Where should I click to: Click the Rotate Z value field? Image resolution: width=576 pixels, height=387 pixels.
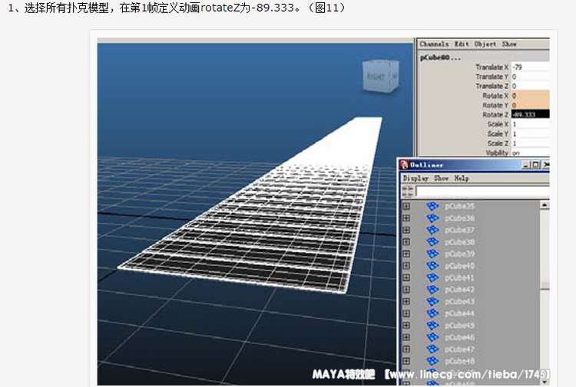click(x=530, y=114)
